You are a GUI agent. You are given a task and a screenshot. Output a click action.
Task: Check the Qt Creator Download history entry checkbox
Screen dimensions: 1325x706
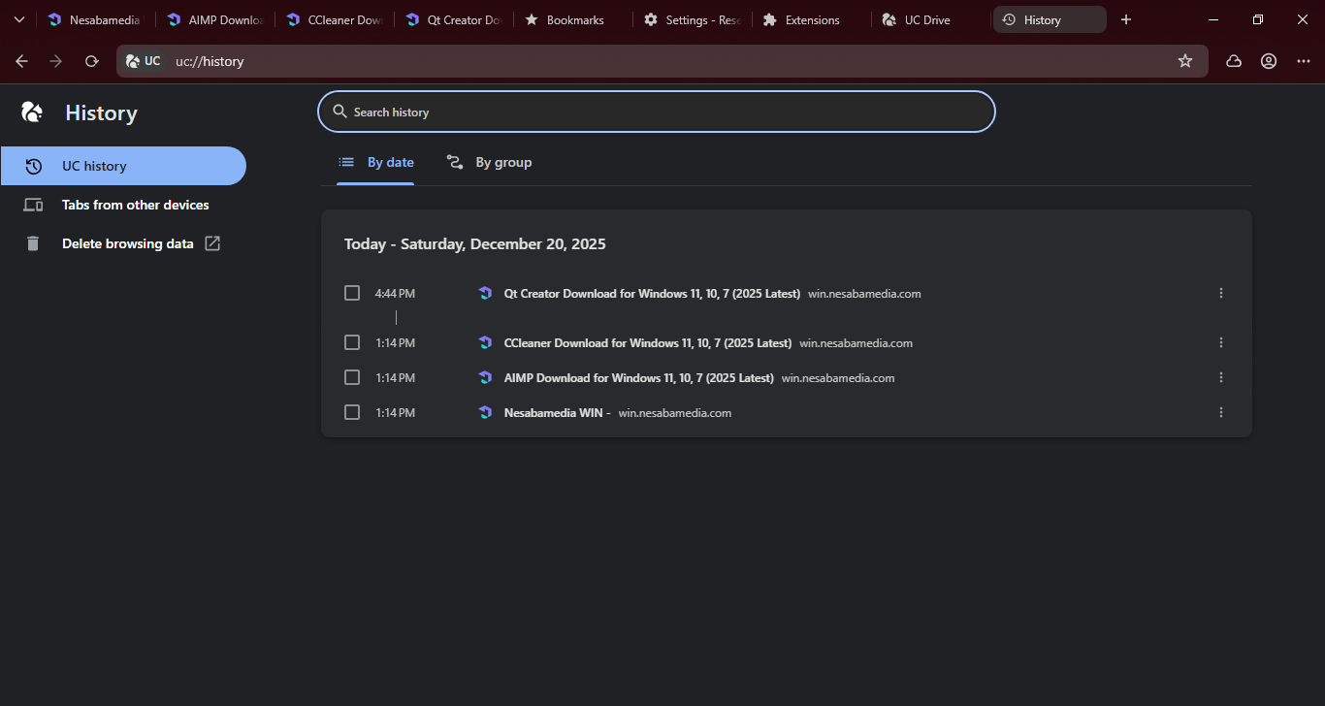pos(352,293)
